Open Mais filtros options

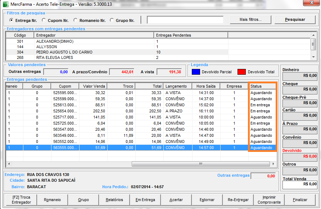(250, 20)
